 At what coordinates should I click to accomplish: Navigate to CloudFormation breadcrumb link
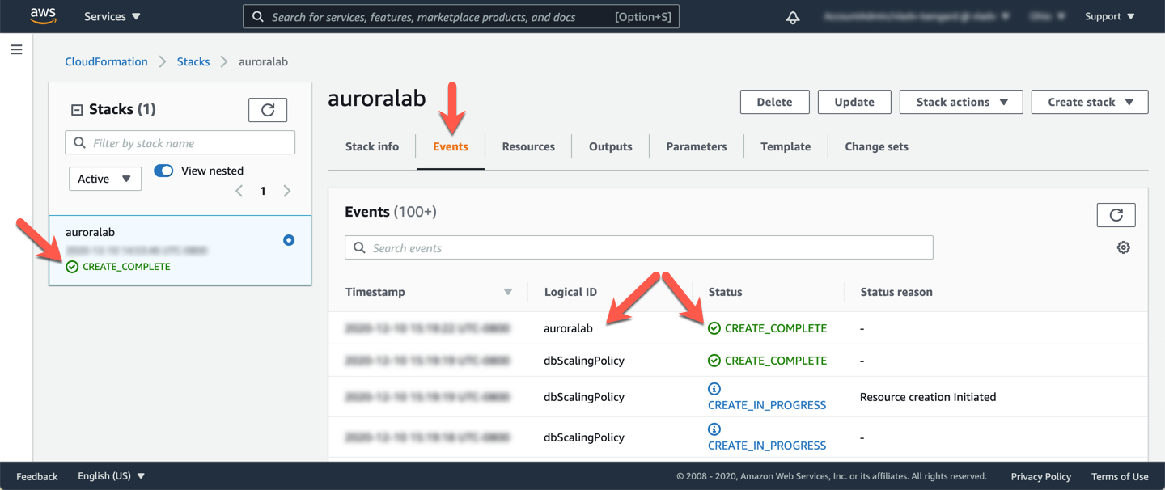click(x=106, y=61)
